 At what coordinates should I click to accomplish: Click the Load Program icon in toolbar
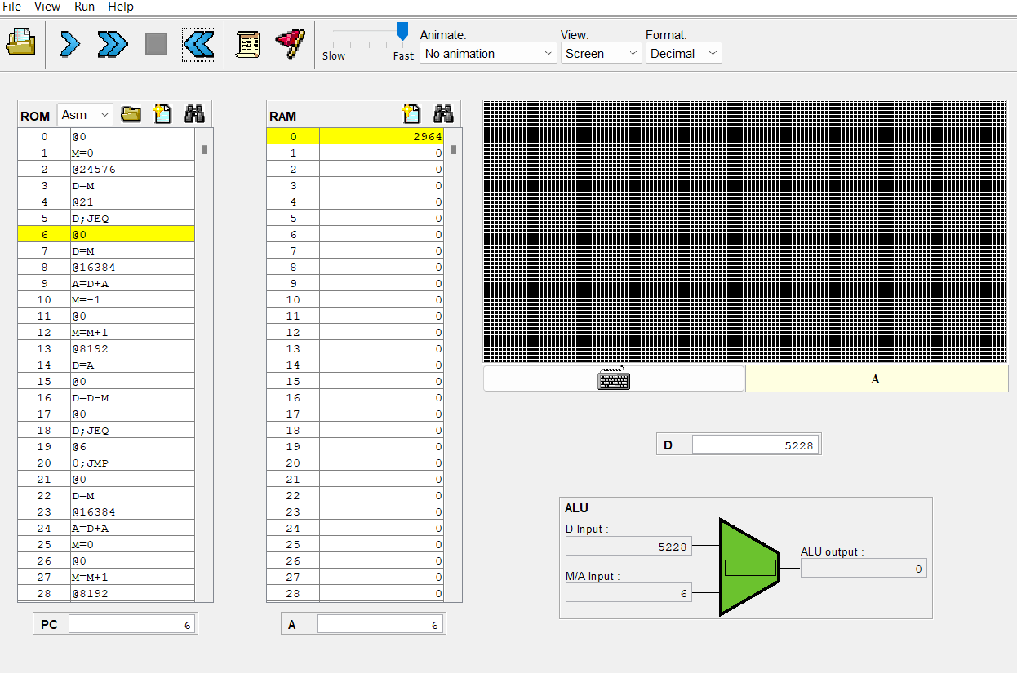pos(20,42)
